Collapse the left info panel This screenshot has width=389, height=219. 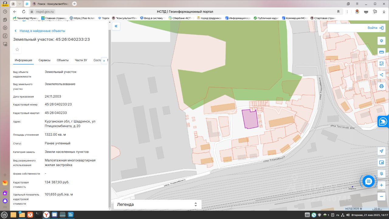click(x=116, y=26)
